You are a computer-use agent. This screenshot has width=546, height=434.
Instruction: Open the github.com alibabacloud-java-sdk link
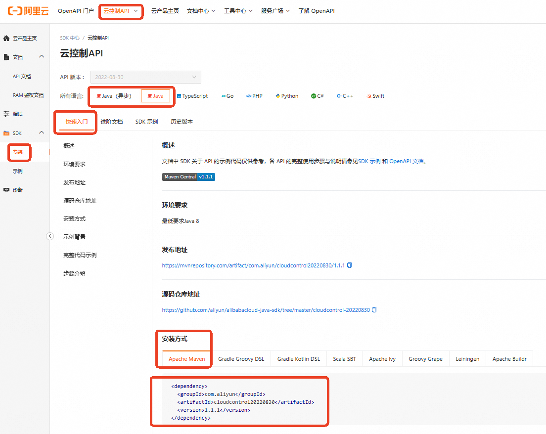click(x=266, y=310)
